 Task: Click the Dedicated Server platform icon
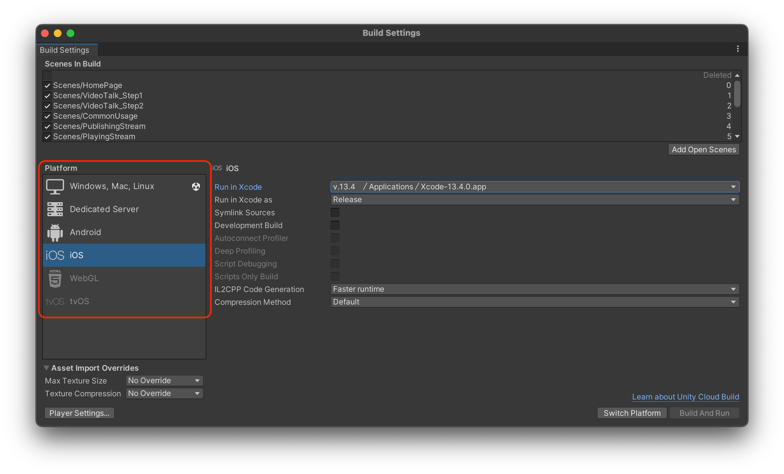55,209
